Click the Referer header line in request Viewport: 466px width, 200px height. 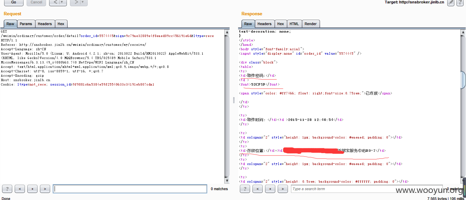(73, 44)
